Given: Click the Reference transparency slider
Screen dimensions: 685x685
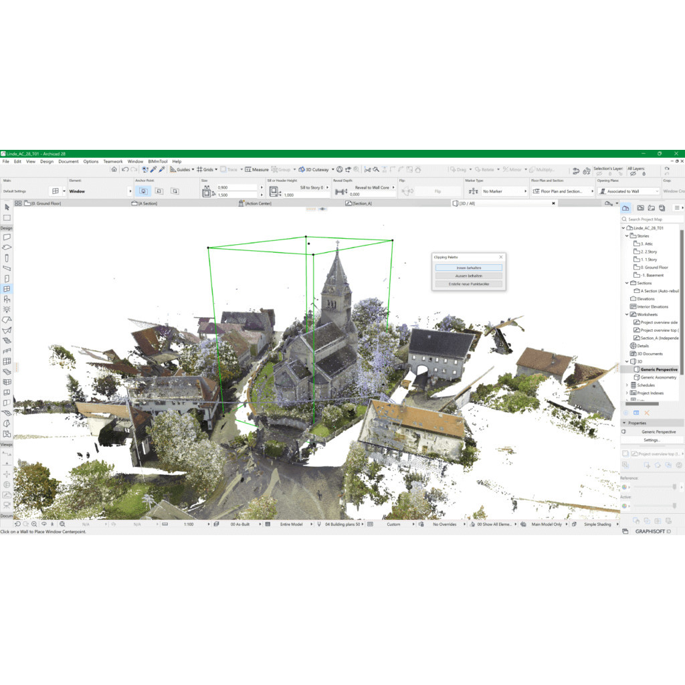Looking at the screenshot, I should (x=656, y=487).
